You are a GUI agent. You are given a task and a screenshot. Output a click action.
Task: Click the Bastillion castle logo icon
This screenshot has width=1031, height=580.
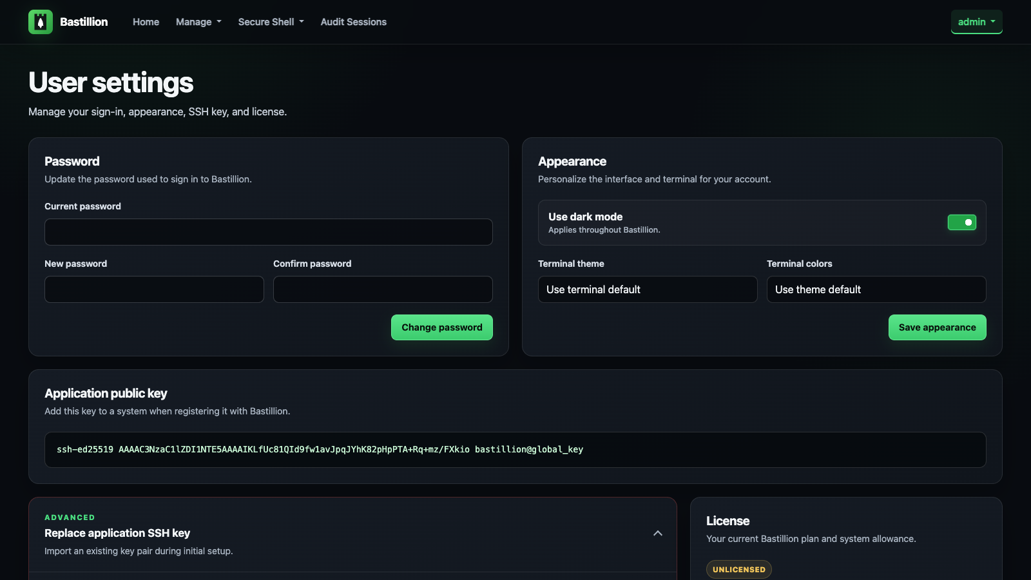tap(41, 22)
